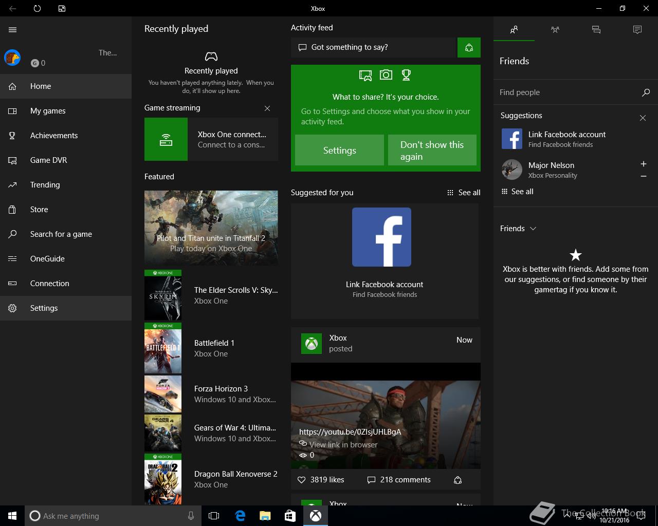Open the Connection page

pyautogui.click(x=66, y=284)
